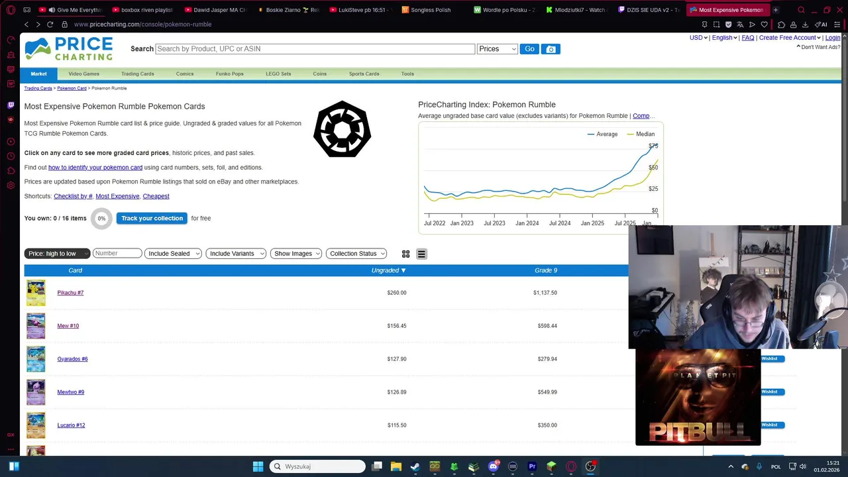Open Steam from the taskbar
This screenshot has width=848, height=477.
415,466
